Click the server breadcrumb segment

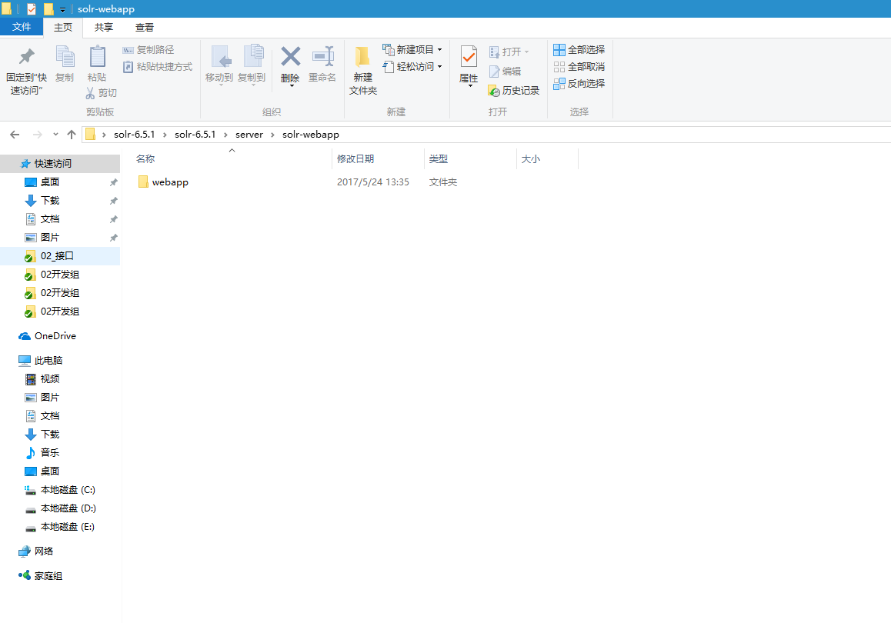tap(249, 135)
